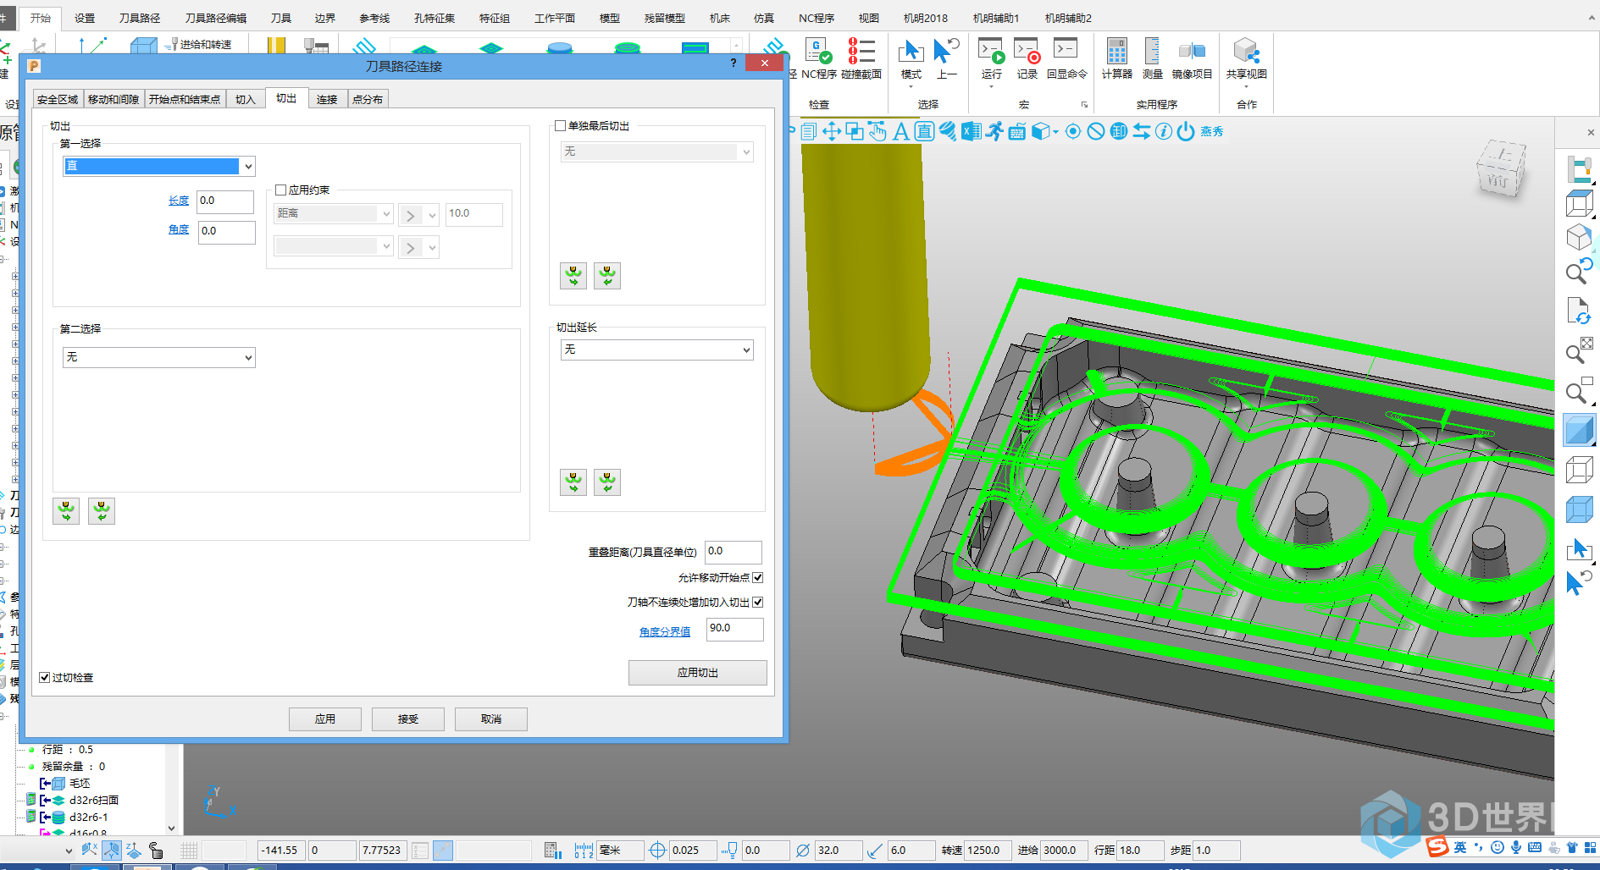Select the d32r6扫面 toolpath tree item
Viewport: 1600px width, 870px height.
pos(93,800)
